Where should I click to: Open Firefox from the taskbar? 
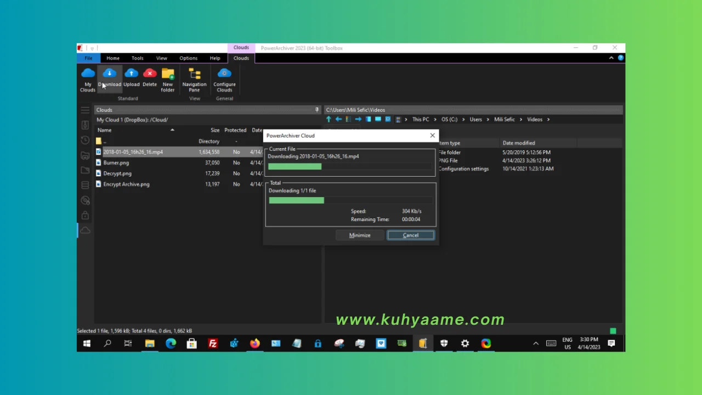click(x=255, y=343)
